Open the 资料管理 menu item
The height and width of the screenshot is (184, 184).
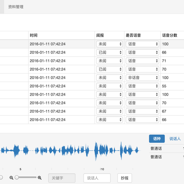(x=16, y=7)
